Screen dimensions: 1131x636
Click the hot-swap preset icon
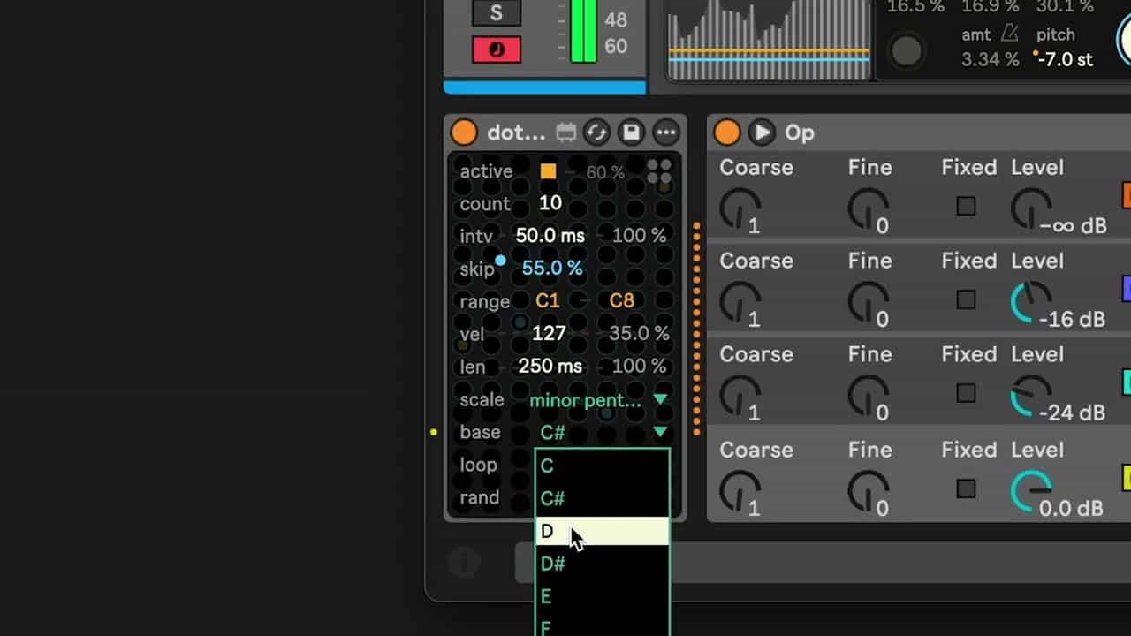[x=596, y=132]
